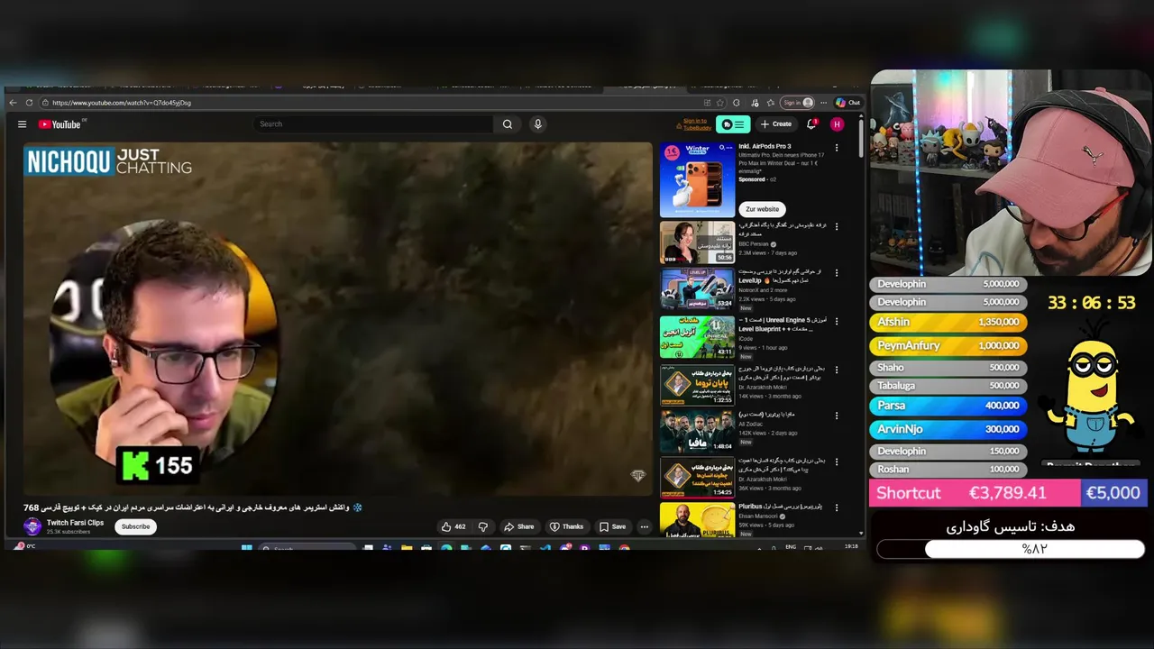Click 25.3K subscribers text
The width and height of the screenshot is (1154, 649).
click(69, 532)
